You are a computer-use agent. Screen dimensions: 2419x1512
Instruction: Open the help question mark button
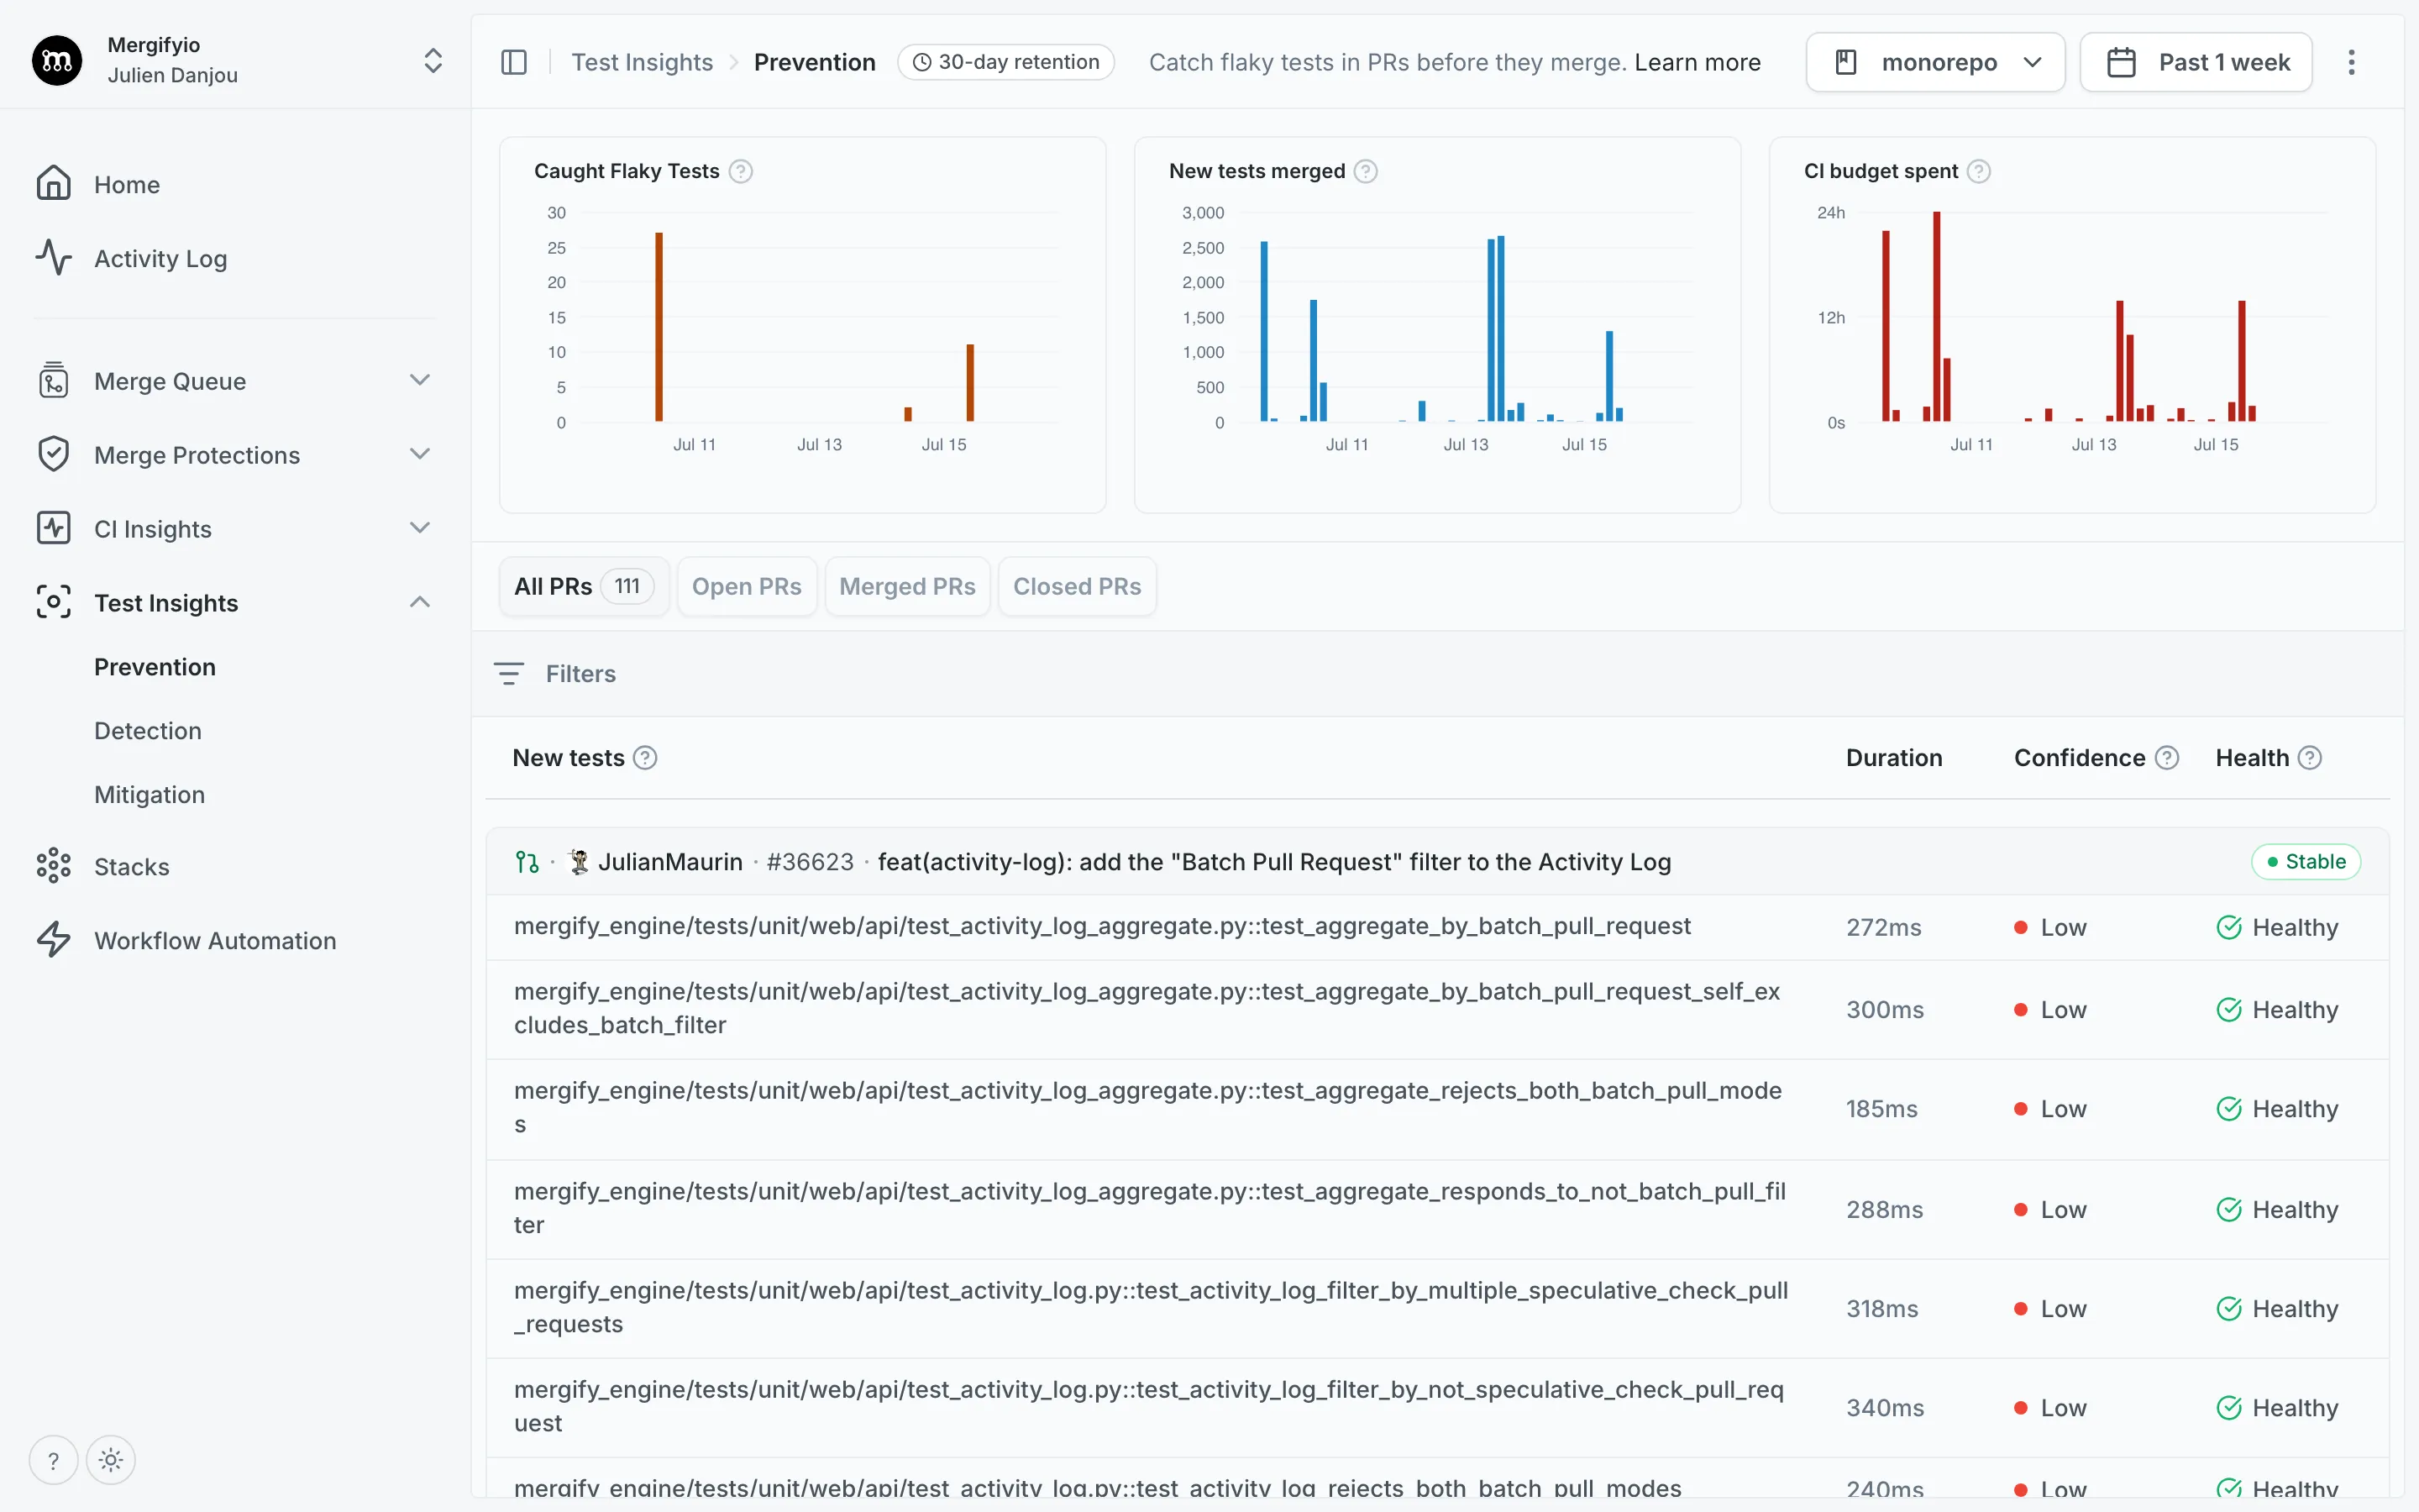(53, 1461)
